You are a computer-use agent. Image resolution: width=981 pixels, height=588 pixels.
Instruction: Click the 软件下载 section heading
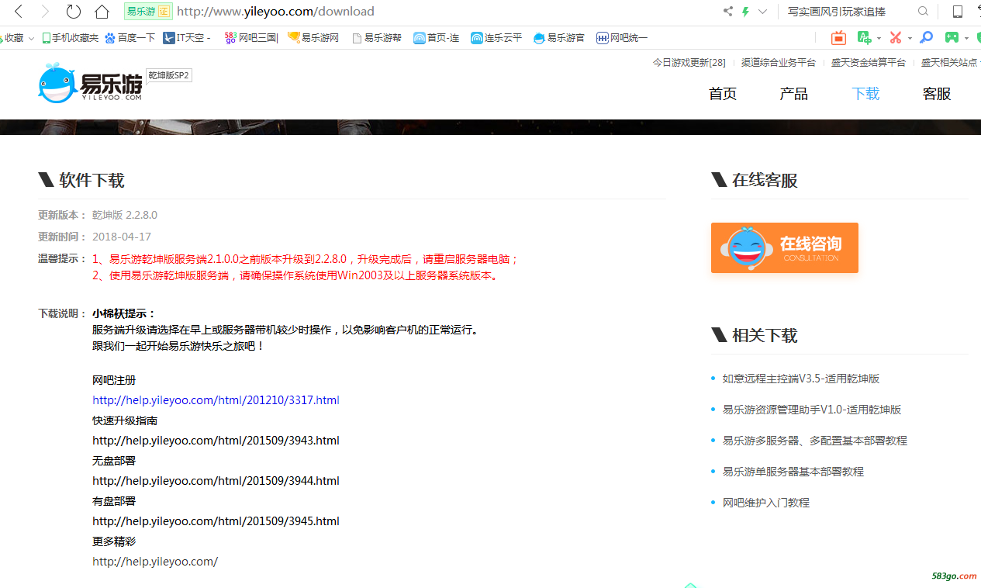click(92, 181)
